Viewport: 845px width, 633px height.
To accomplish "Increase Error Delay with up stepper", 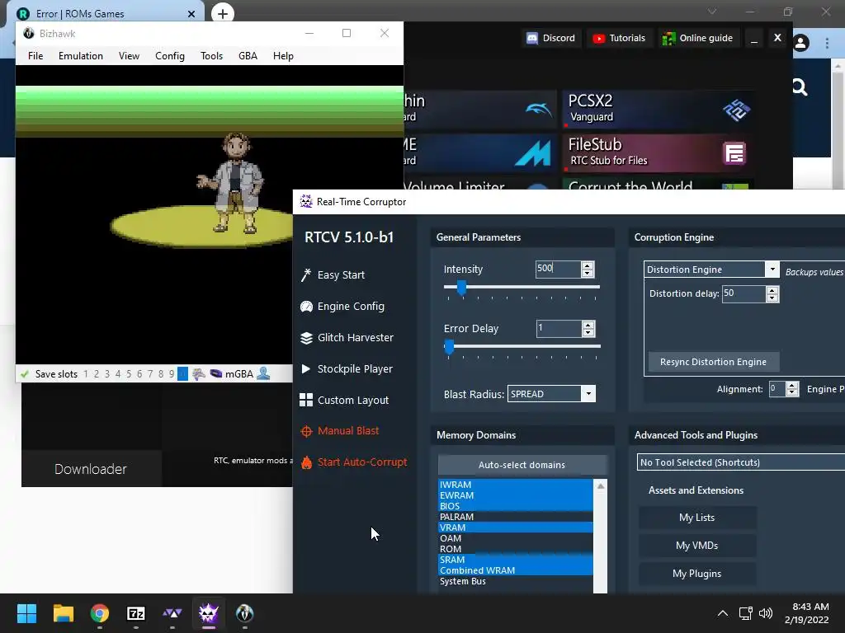I will click(588, 325).
